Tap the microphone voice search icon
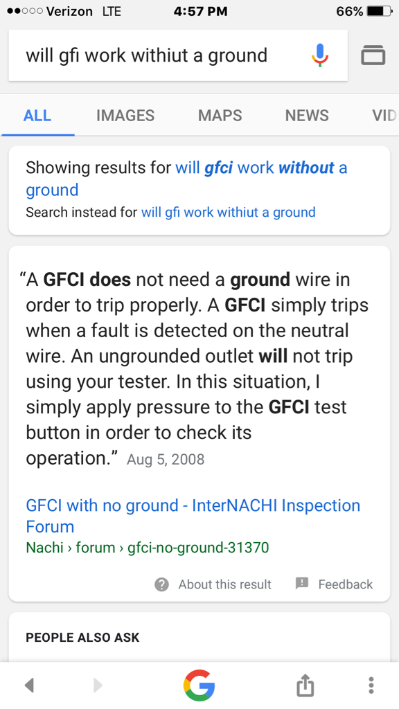Screen dimensions: 399x709 click(320, 55)
